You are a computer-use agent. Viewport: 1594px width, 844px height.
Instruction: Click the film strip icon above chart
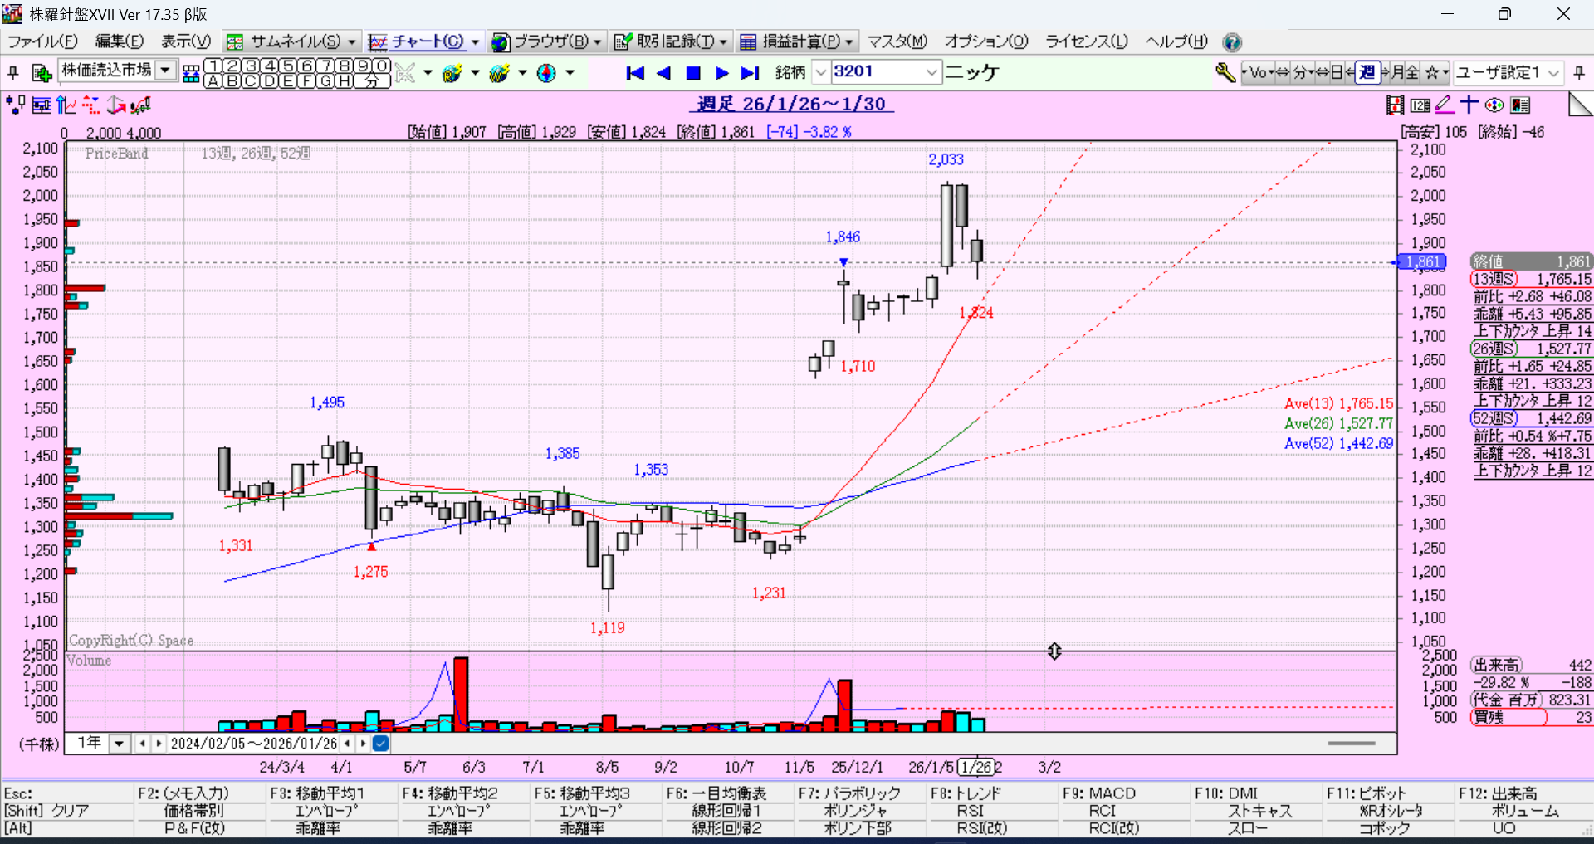click(1395, 105)
